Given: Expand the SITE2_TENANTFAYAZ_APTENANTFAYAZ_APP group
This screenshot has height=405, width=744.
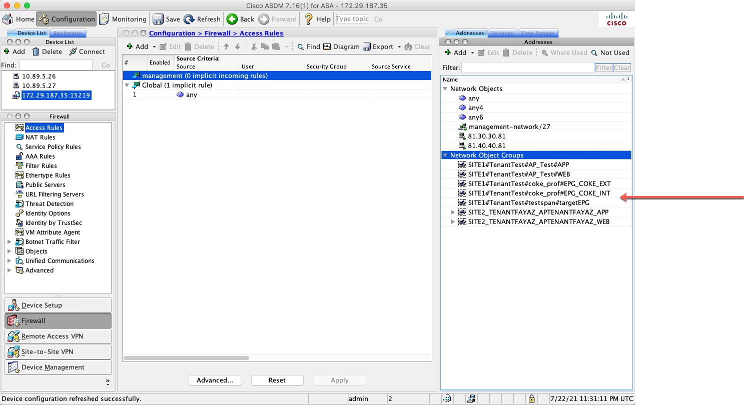Looking at the screenshot, I should pyautogui.click(x=453, y=212).
